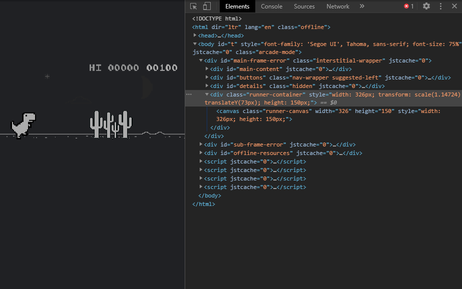Click the T-Rex dinosaur in the game
The width and height of the screenshot is (462, 289).
pos(24,125)
